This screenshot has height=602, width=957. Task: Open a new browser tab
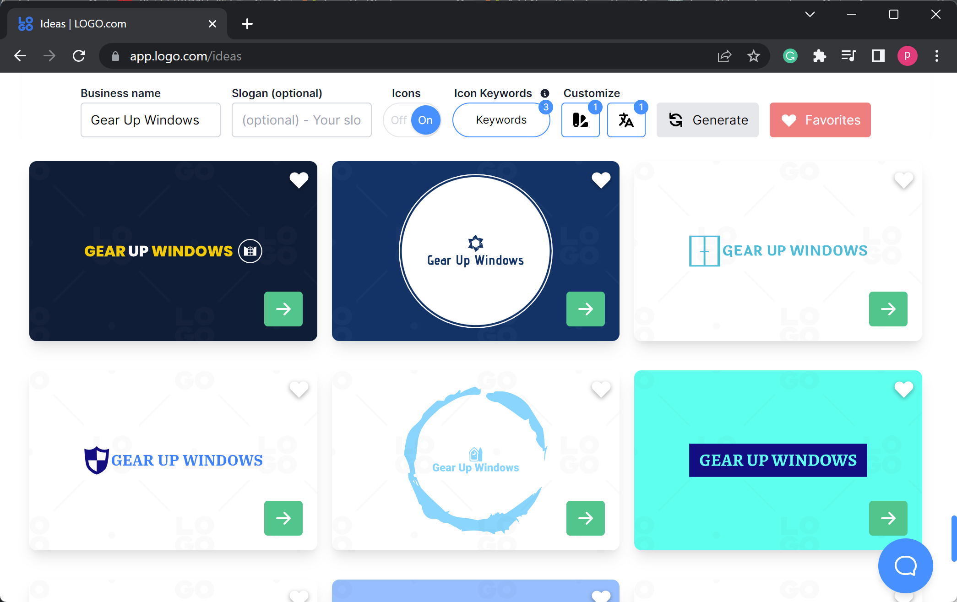247,24
